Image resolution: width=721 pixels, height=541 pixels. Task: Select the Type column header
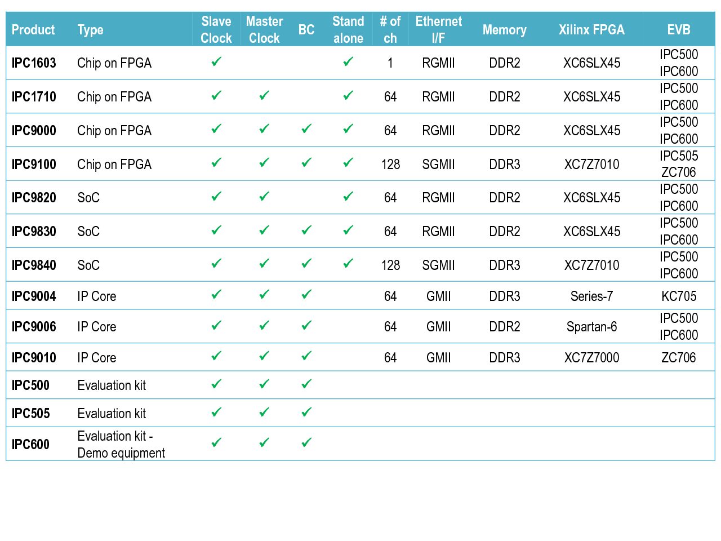point(90,30)
